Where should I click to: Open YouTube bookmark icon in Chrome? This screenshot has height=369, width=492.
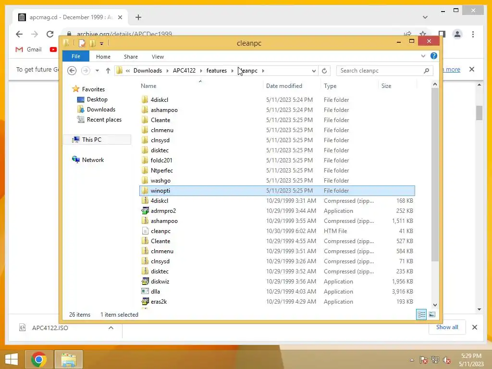point(53,49)
